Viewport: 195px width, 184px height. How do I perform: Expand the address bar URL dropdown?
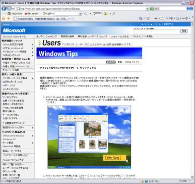coord(147,9)
